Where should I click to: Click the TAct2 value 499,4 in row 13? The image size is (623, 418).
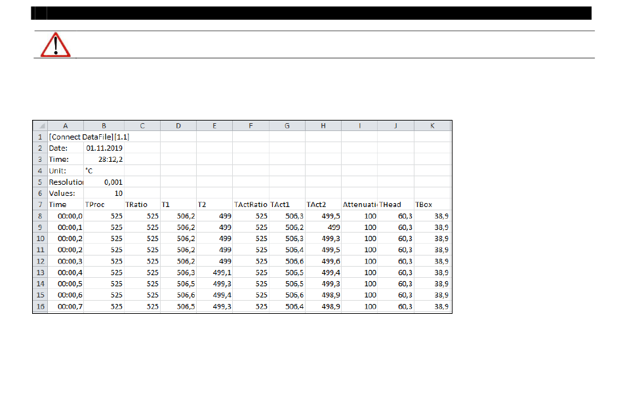point(323,273)
